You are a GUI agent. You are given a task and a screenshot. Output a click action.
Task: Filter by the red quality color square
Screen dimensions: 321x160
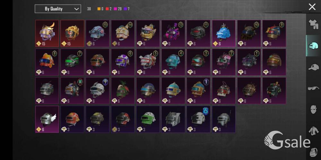pos(107,9)
